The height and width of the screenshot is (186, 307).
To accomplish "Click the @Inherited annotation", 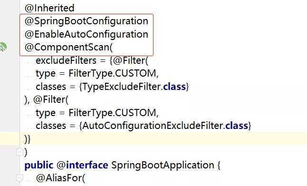I will click(49, 8).
